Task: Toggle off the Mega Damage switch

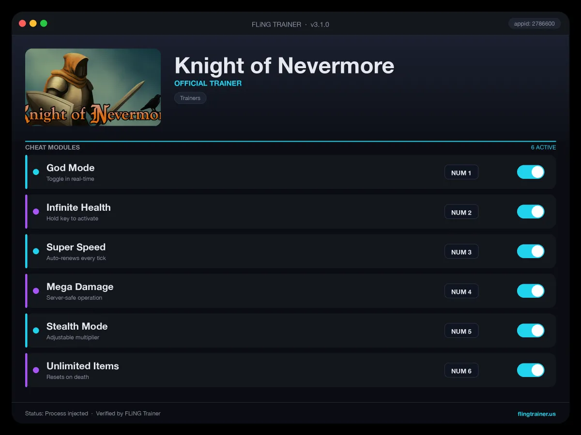Action: coord(531,291)
